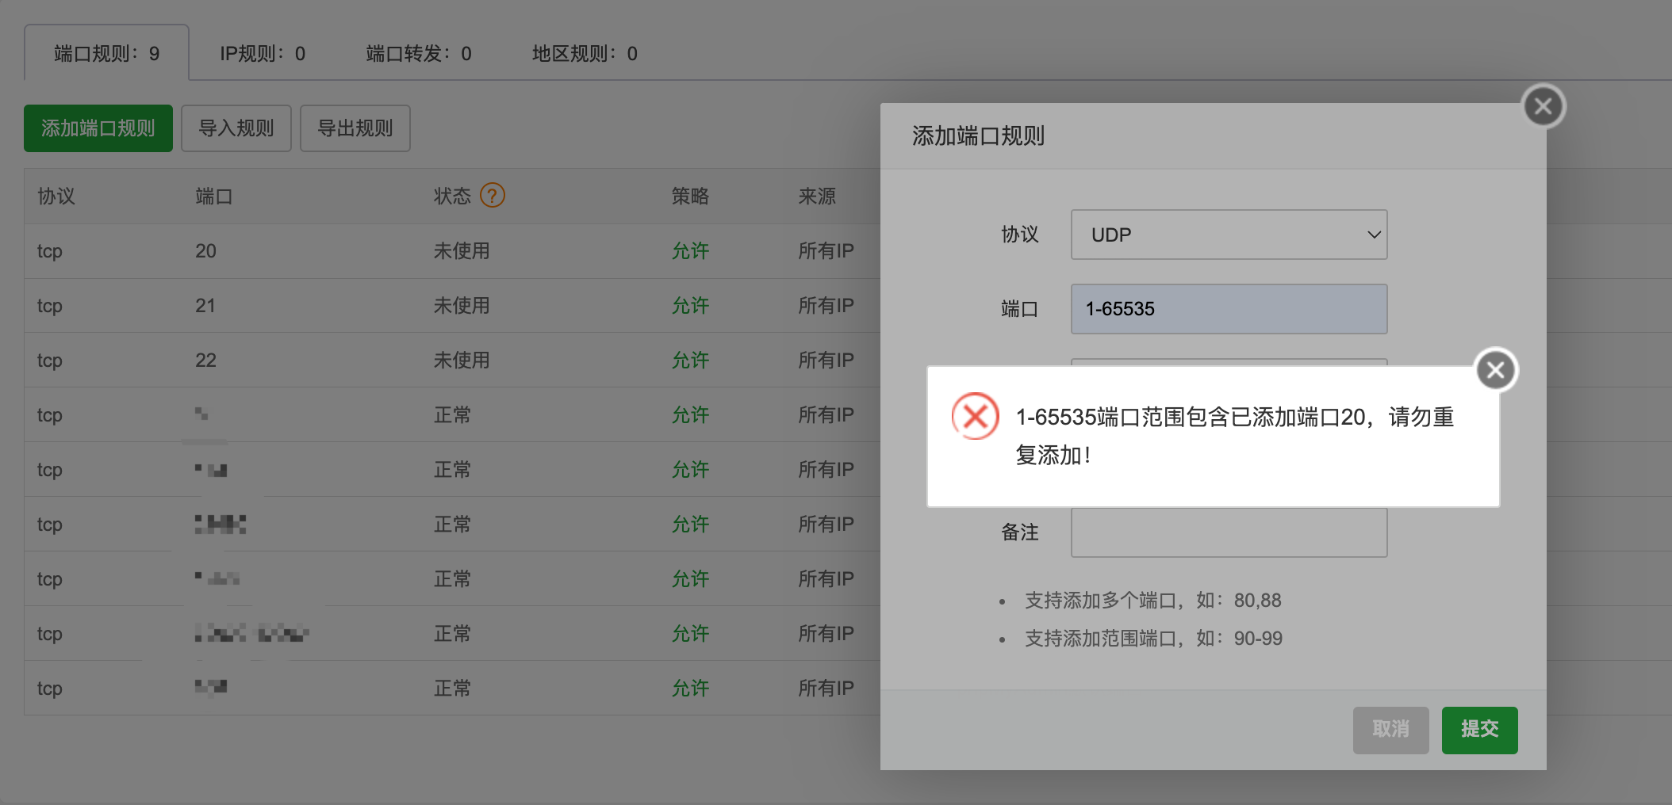Image resolution: width=1672 pixels, height=805 pixels.
Task: Click the 导入规则 button
Action: tap(236, 128)
